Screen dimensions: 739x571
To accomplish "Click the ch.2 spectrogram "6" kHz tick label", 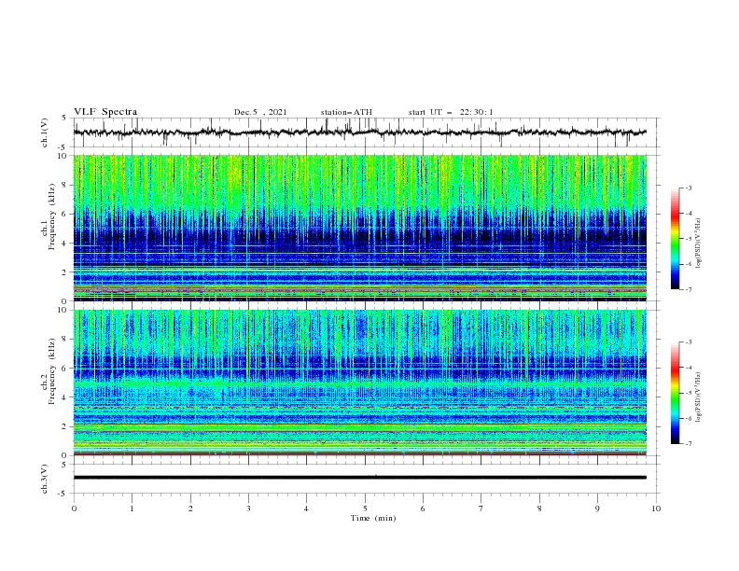I will click(65, 369).
